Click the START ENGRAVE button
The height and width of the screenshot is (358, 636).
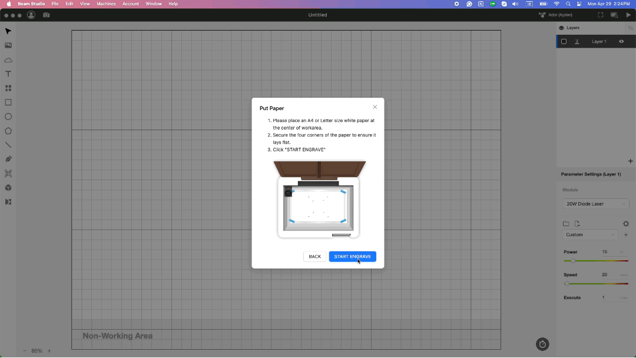tap(353, 257)
